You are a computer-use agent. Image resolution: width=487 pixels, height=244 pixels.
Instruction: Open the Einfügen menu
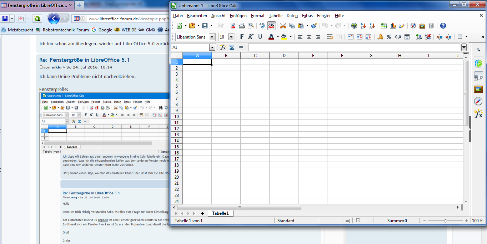click(238, 16)
